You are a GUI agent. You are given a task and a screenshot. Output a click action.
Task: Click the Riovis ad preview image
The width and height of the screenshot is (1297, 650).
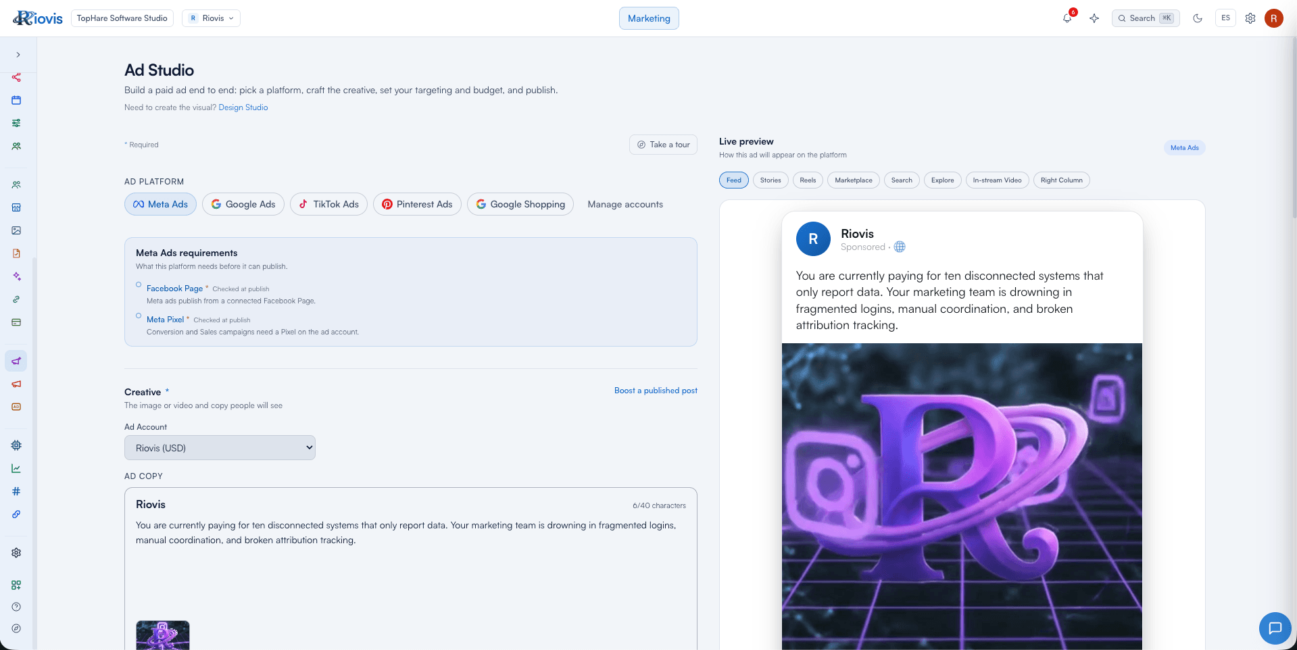(x=962, y=497)
